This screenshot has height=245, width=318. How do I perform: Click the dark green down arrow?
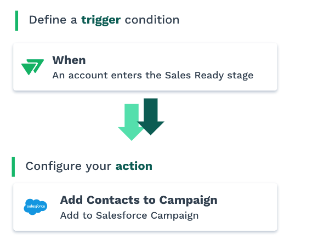[x=151, y=117]
